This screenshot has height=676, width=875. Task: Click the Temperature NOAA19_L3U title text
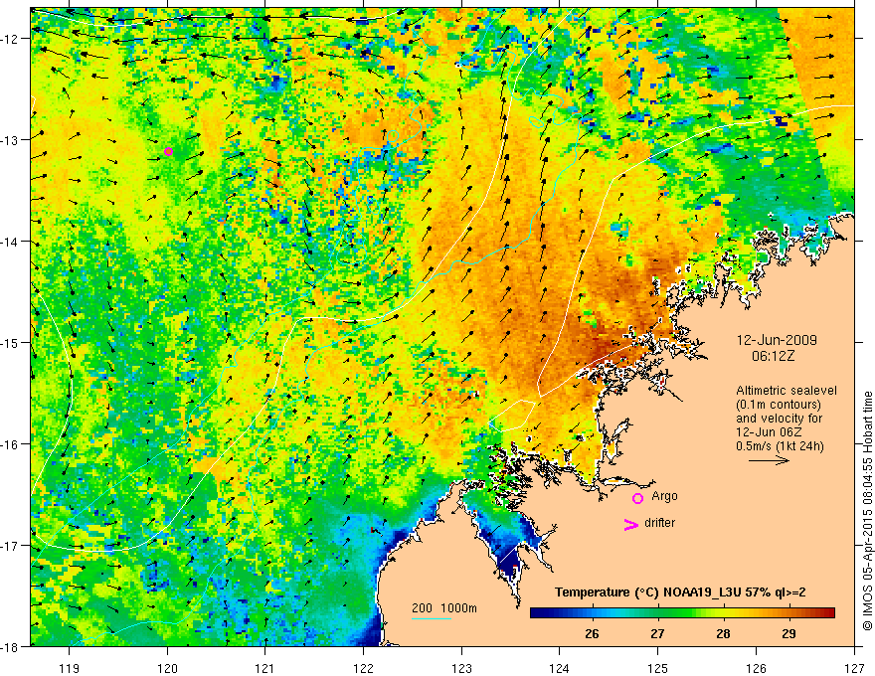click(680, 592)
